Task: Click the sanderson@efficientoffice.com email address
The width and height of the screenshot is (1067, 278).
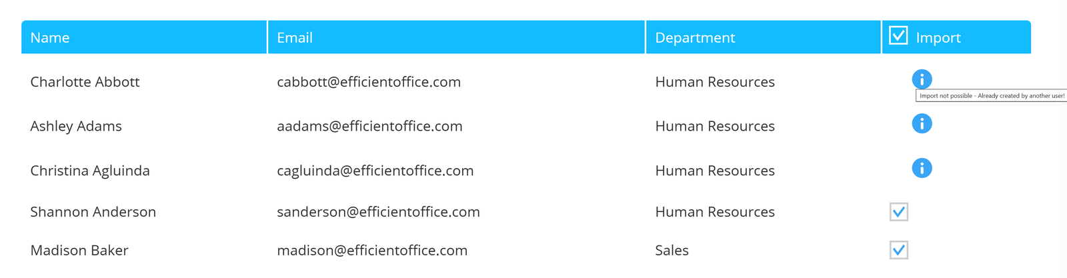Action: 378,212
